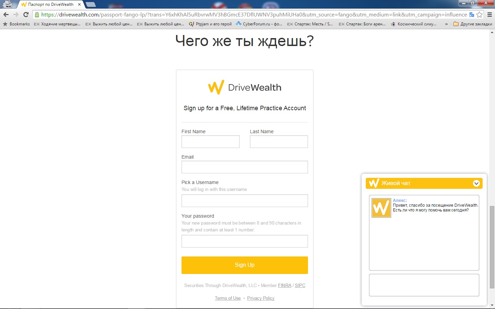The height and width of the screenshot is (309, 495).
Task: Open Terms of Use link
Action: tap(228, 298)
